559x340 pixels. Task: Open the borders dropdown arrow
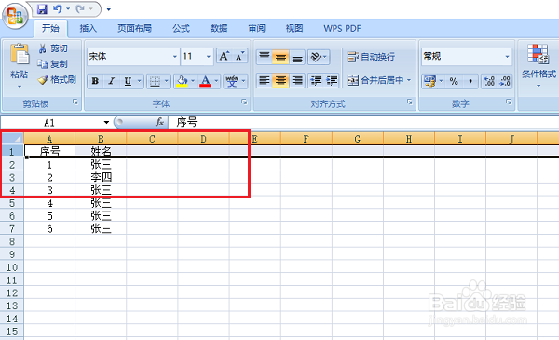[x=167, y=81]
